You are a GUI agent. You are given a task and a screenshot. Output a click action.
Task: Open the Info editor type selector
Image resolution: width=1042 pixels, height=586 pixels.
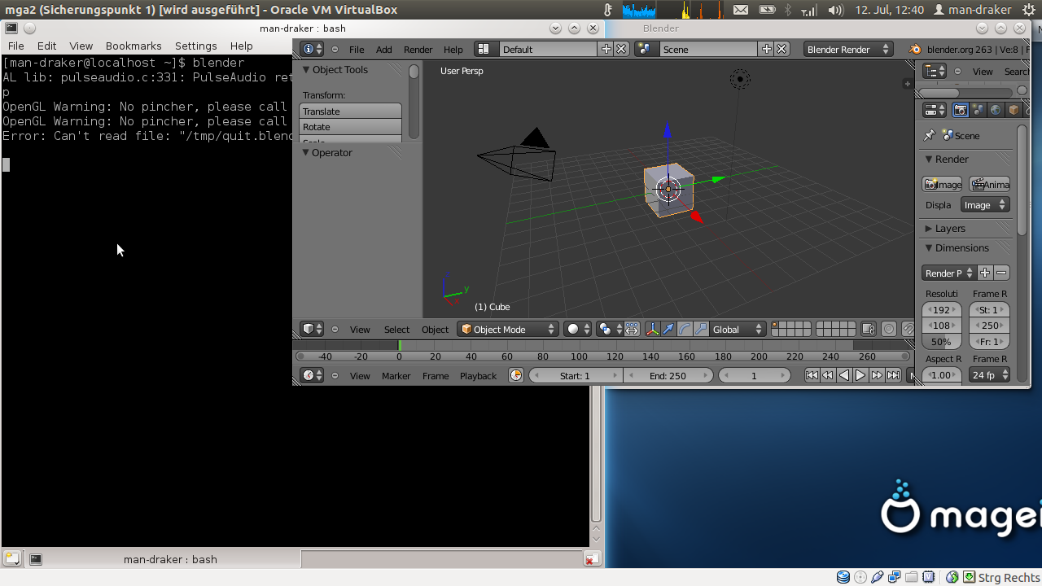[312, 49]
